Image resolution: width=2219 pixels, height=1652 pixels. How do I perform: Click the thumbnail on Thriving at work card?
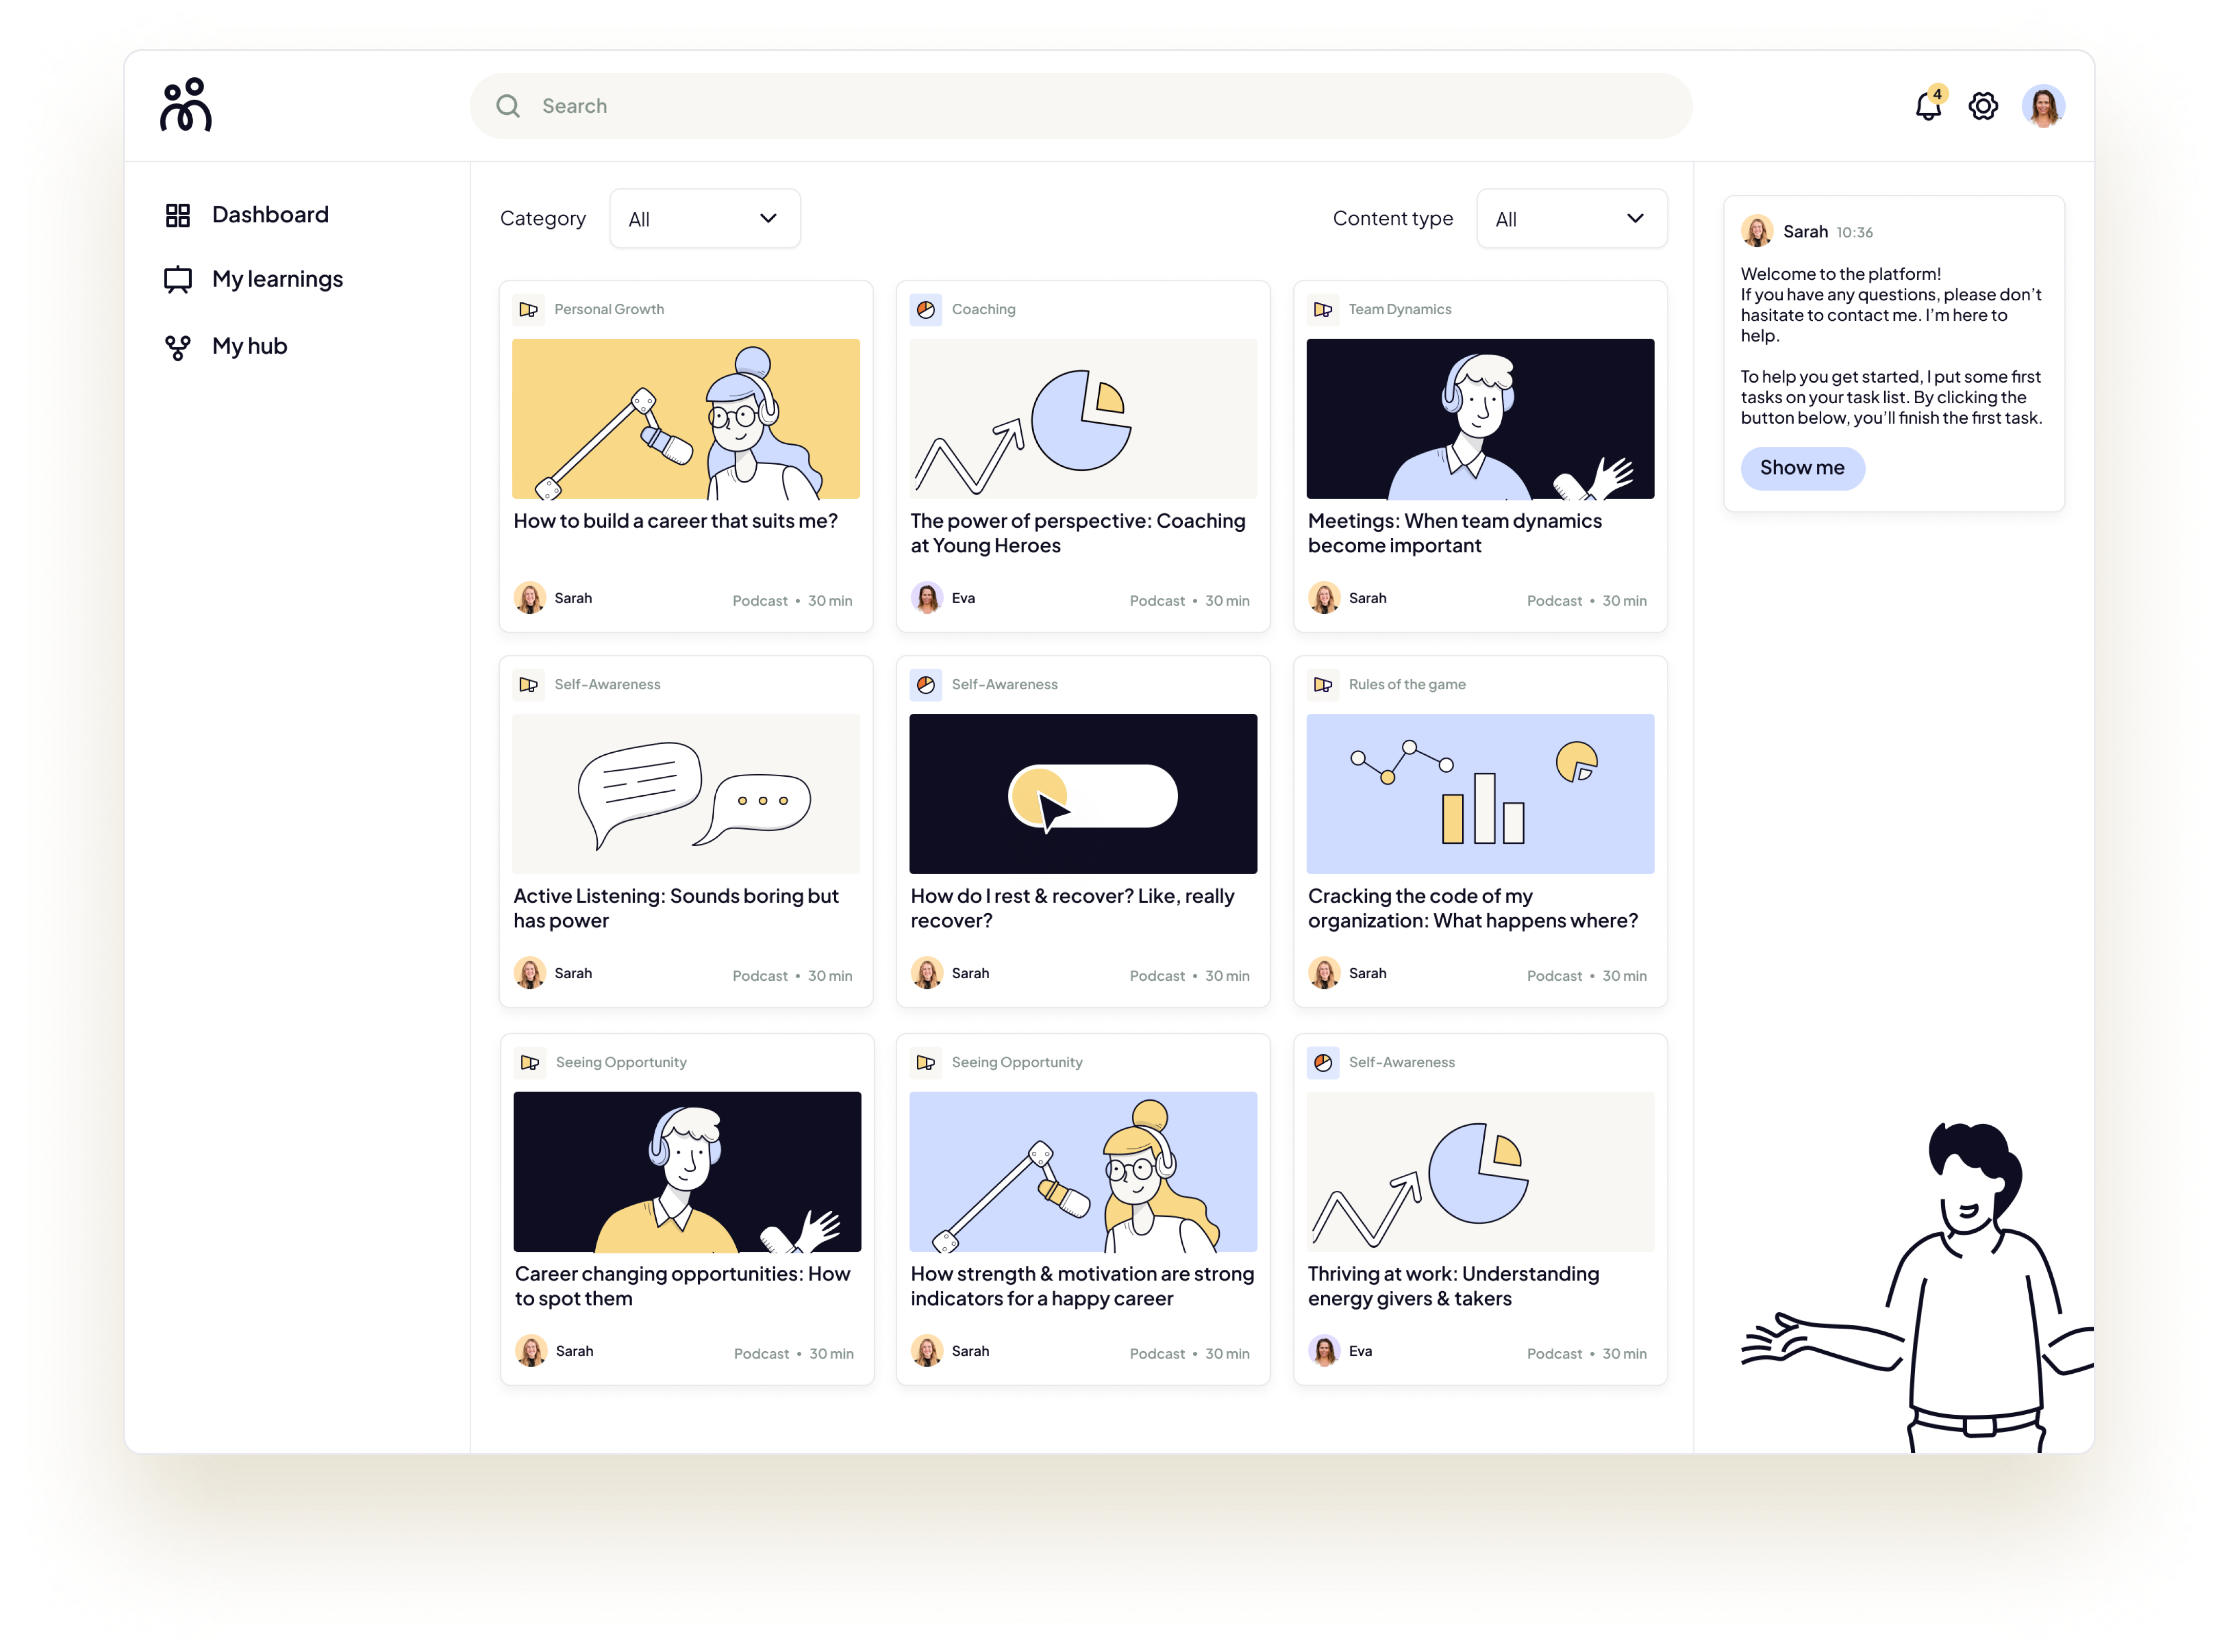[x=1481, y=1172]
